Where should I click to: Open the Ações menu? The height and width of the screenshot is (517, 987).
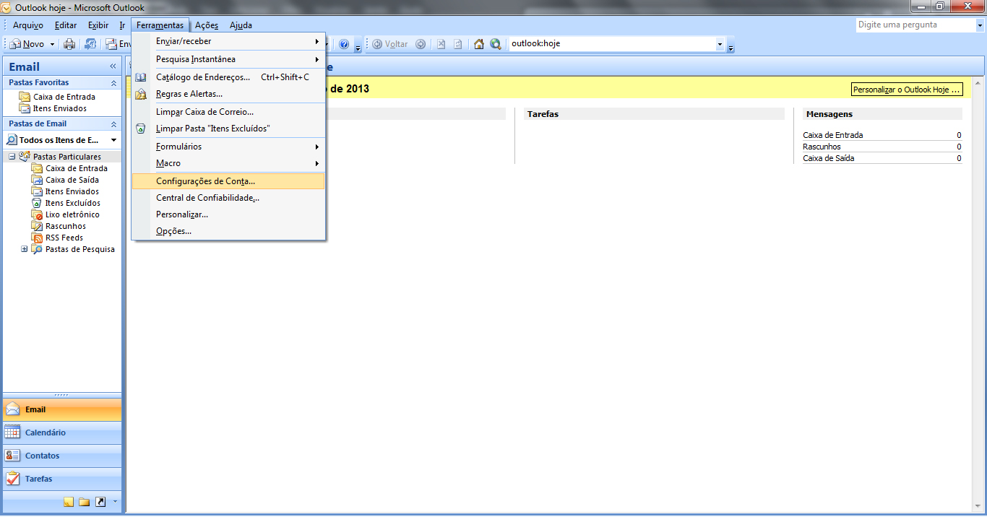point(207,25)
